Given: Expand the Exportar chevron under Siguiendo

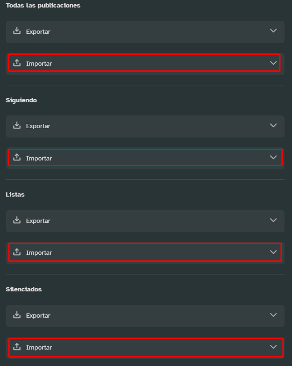Looking at the screenshot, I should tap(273, 125).
